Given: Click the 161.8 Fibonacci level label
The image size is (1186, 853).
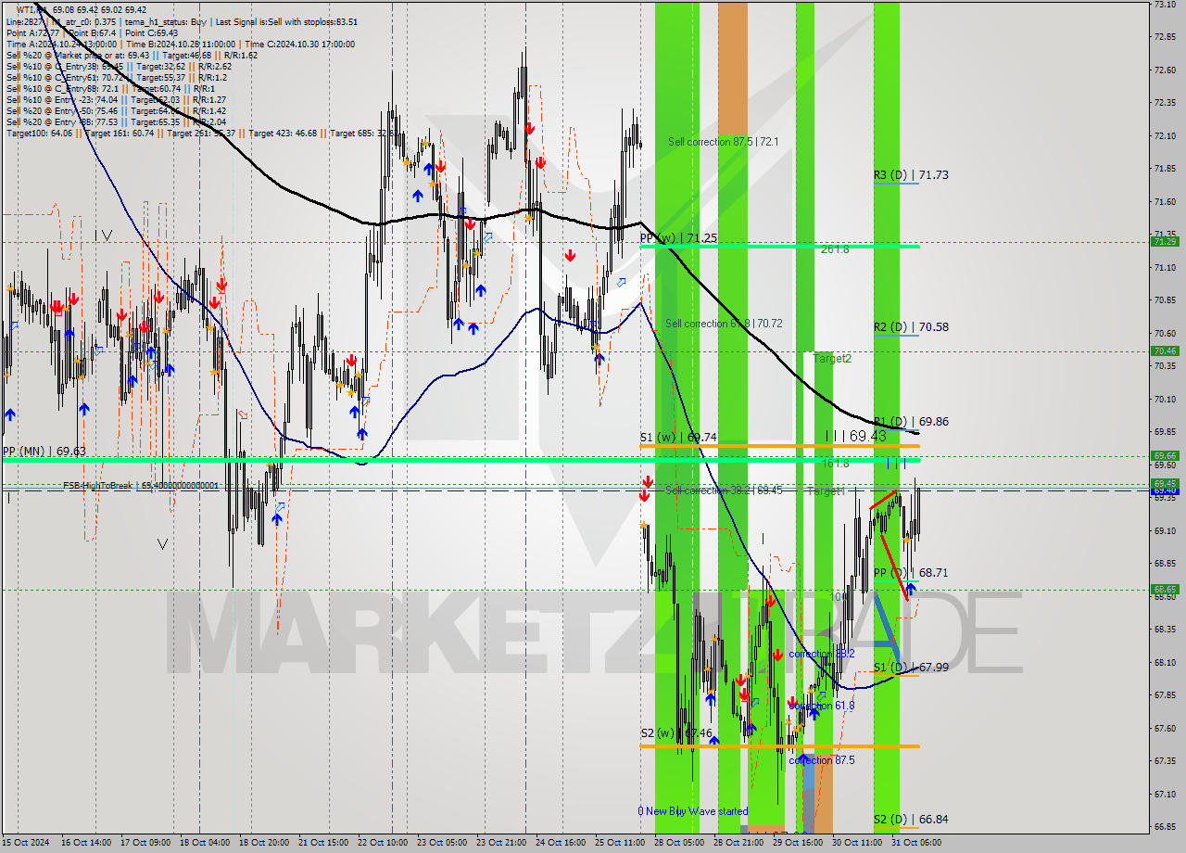Looking at the screenshot, I should tap(835, 462).
